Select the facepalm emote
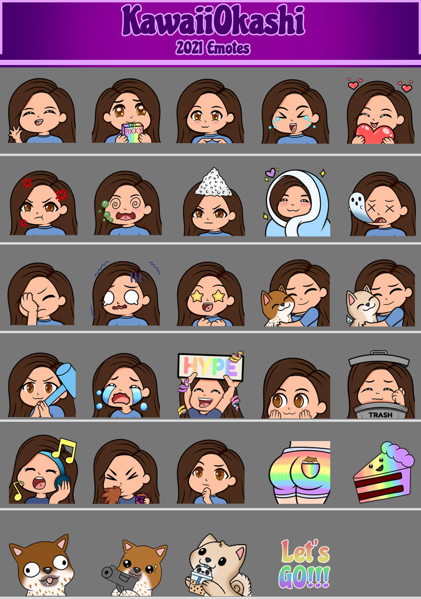The image size is (421, 599). click(41, 295)
